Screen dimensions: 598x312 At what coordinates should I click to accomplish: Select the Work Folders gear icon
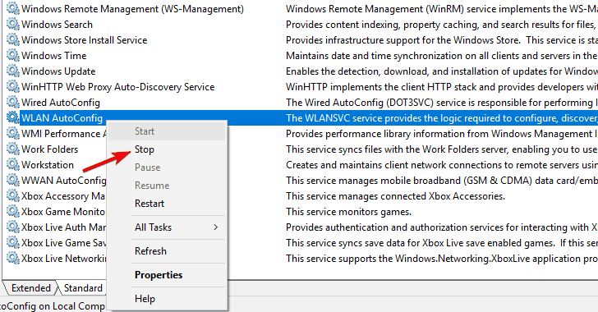(x=13, y=149)
